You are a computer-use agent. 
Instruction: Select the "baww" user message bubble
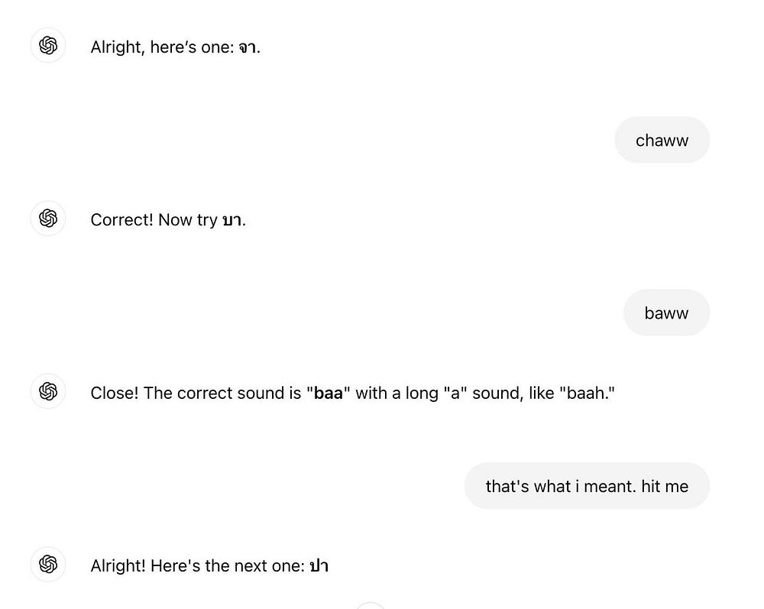click(x=666, y=313)
